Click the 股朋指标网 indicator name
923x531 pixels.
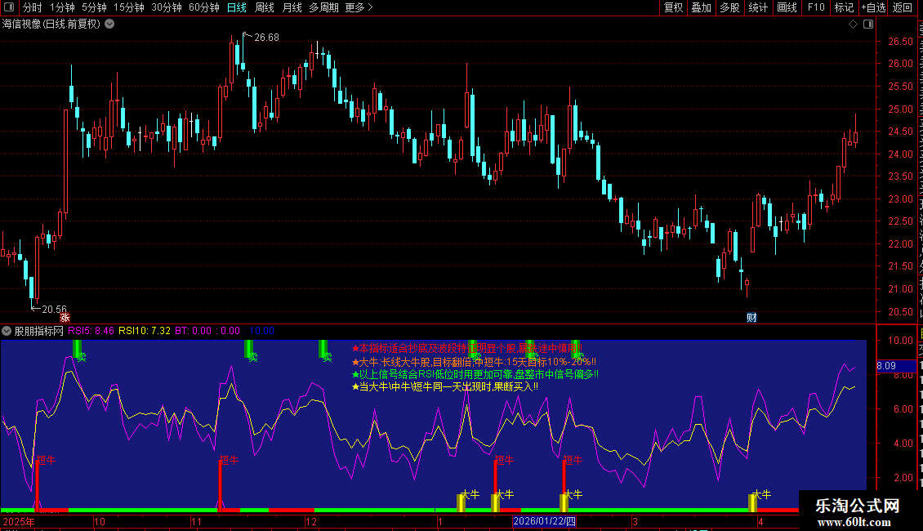[39, 331]
